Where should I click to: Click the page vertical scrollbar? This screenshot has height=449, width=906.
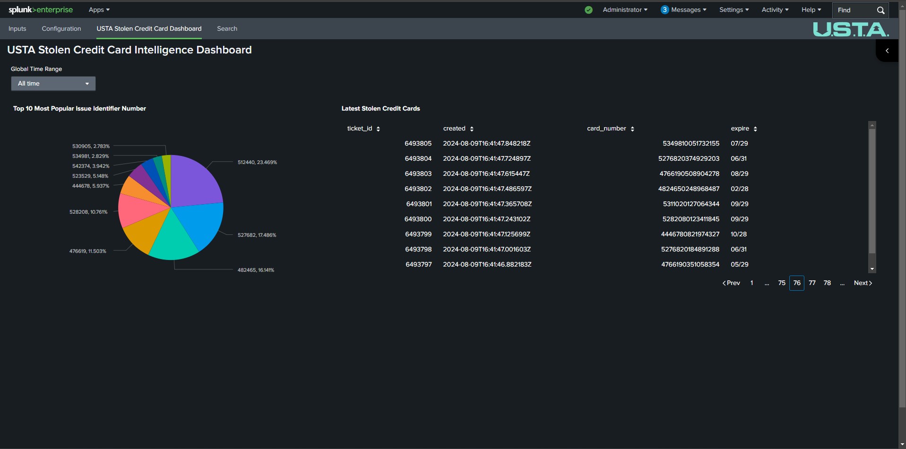tap(902, 208)
